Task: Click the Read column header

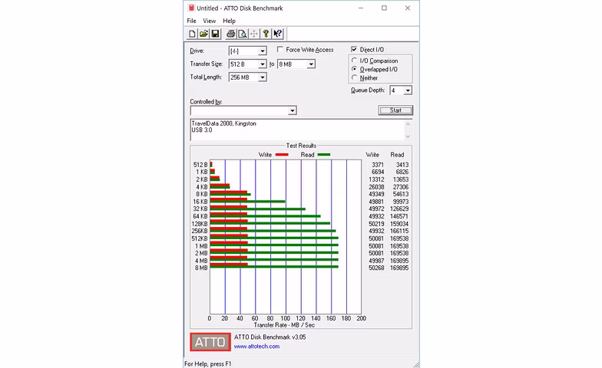Action: click(x=397, y=155)
